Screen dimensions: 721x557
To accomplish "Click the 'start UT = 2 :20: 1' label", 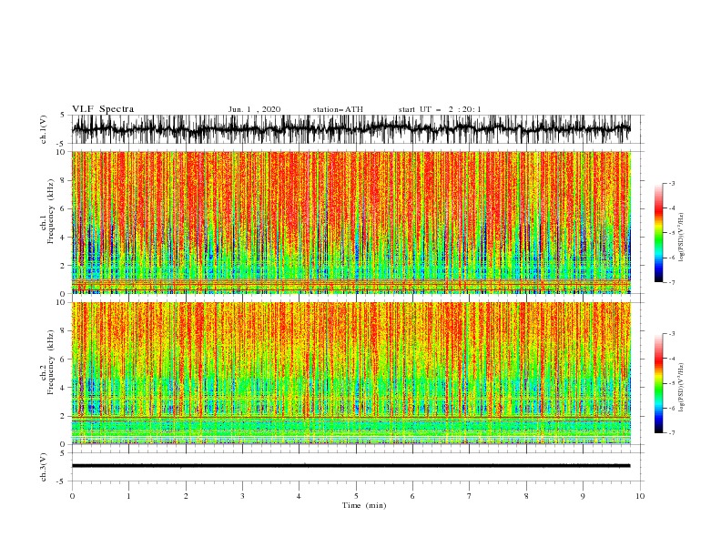I will click(440, 109).
